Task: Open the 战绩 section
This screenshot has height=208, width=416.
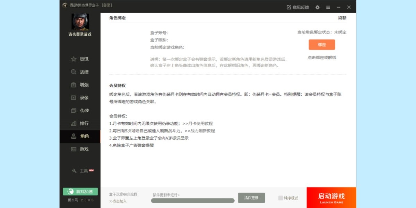Action: pos(80,72)
